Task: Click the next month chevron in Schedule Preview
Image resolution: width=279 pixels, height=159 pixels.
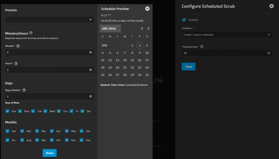Action: pyautogui.click(x=148, y=28)
